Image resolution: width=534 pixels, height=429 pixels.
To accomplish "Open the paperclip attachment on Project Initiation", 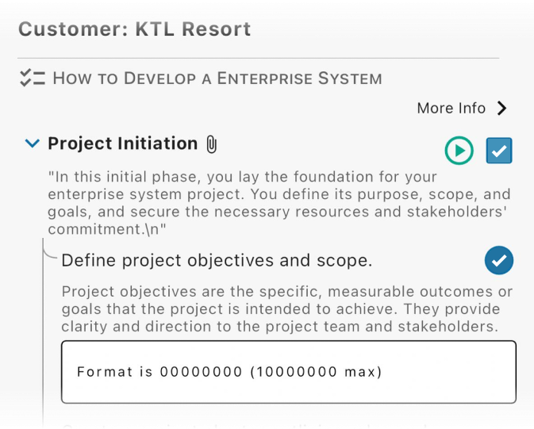I will coord(211,144).
